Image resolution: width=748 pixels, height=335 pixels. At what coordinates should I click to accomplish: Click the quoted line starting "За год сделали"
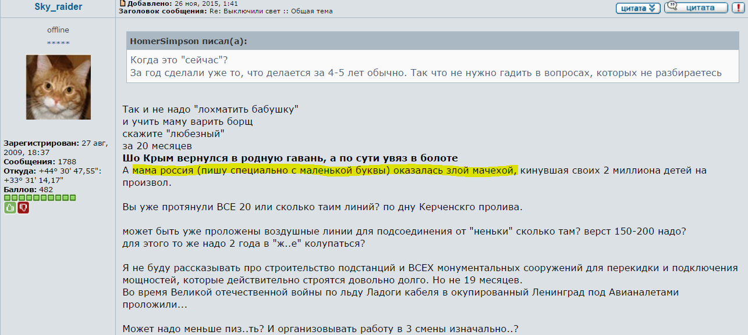coord(426,73)
